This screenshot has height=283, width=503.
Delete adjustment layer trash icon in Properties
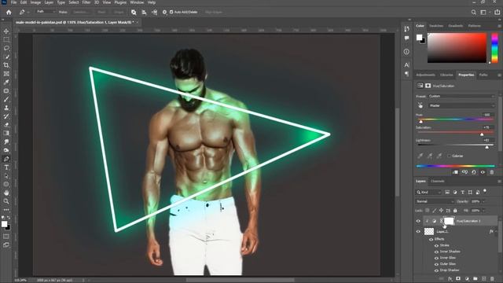(x=492, y=172)
